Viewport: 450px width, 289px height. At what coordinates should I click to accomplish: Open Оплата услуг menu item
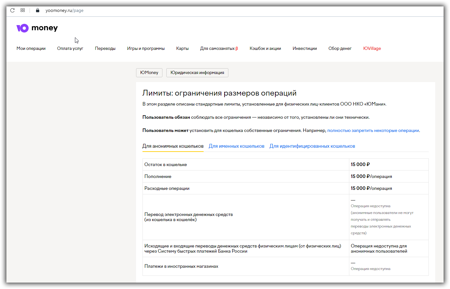click(70, 49)
